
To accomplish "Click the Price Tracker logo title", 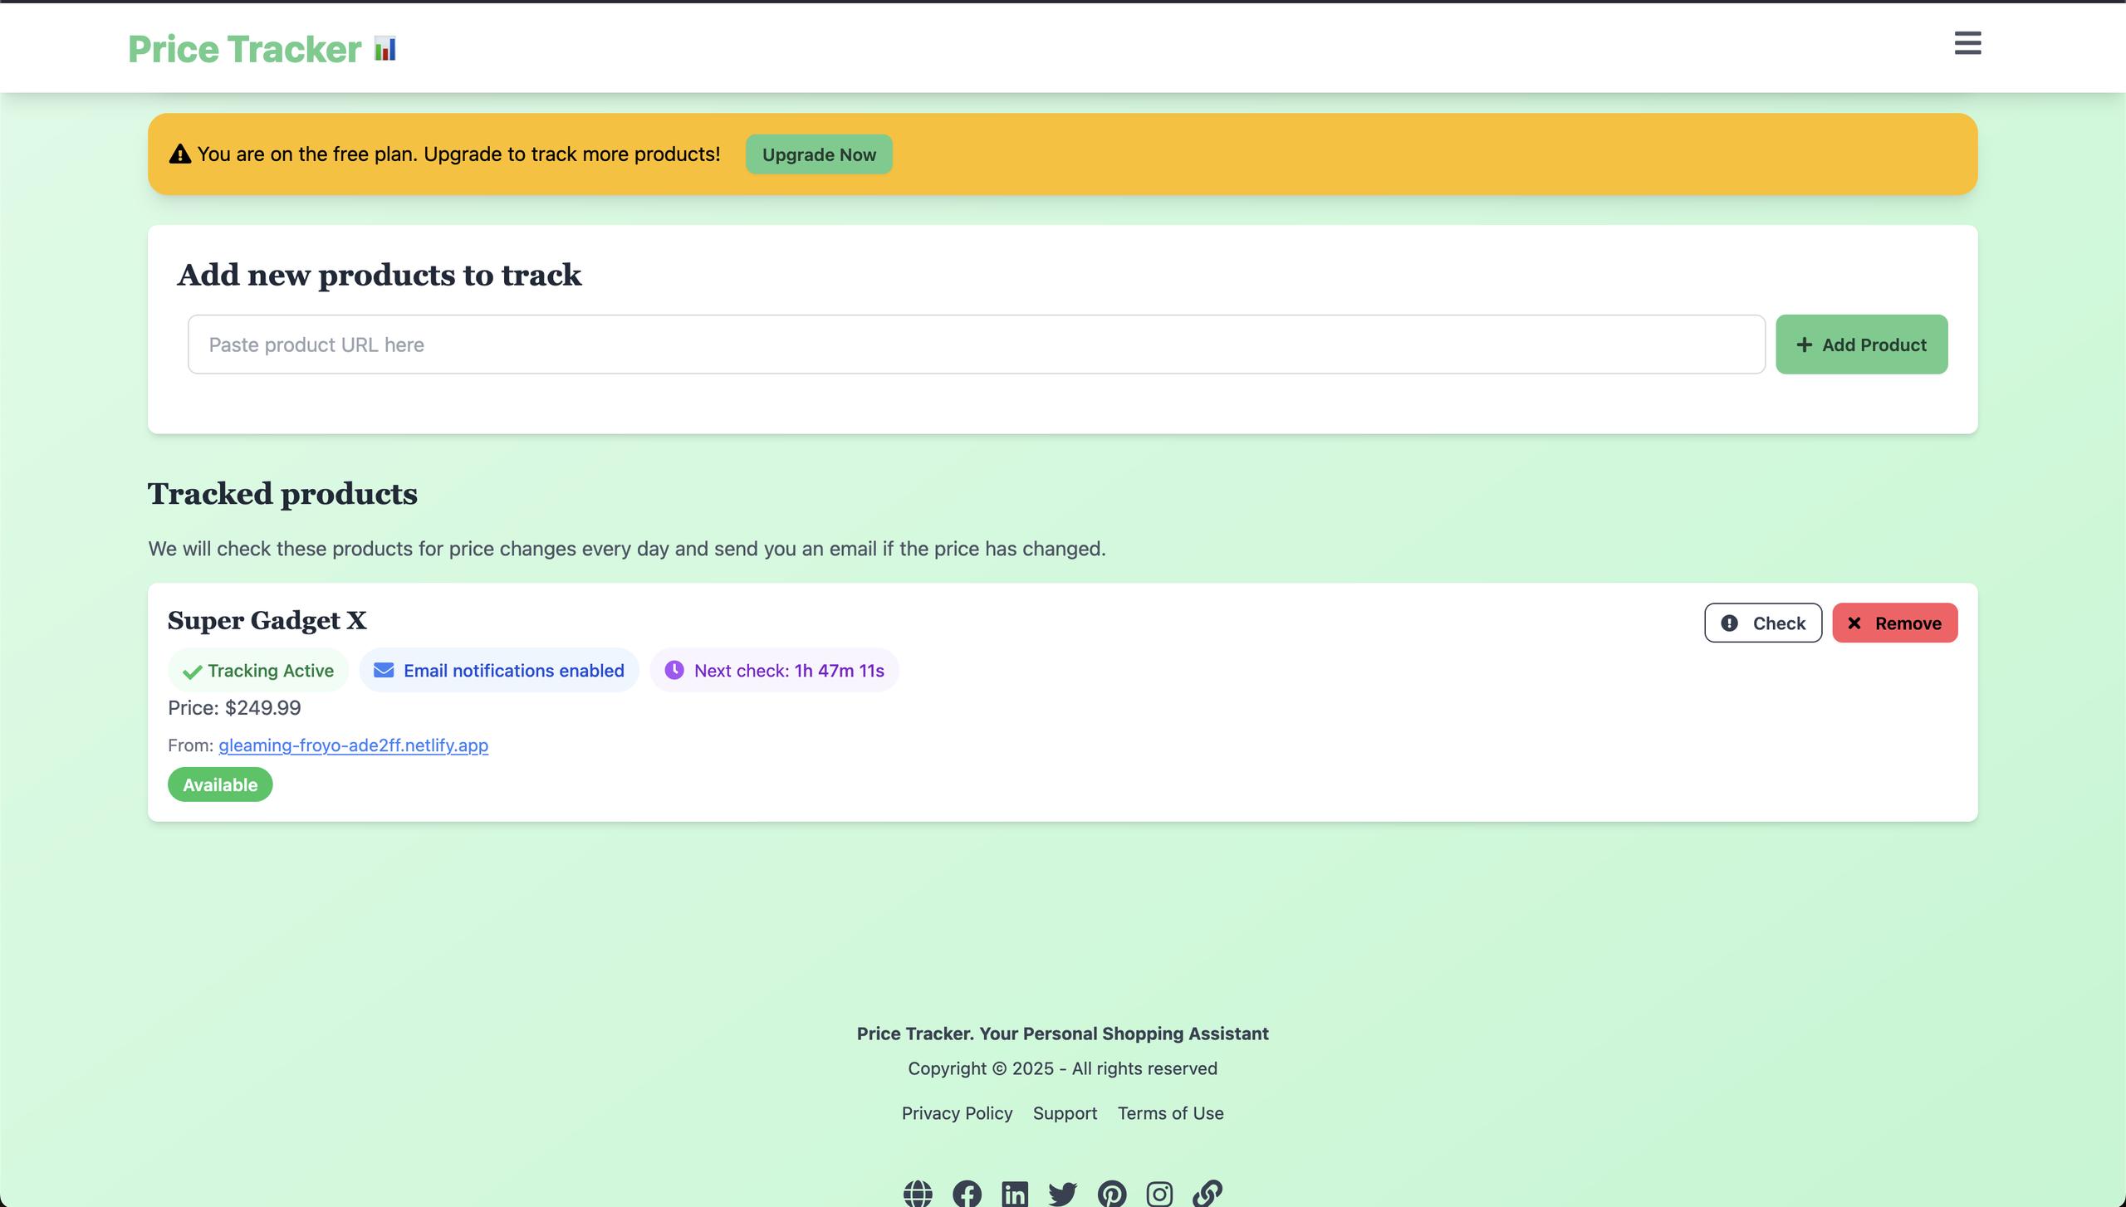I will (x=245, y=49).
